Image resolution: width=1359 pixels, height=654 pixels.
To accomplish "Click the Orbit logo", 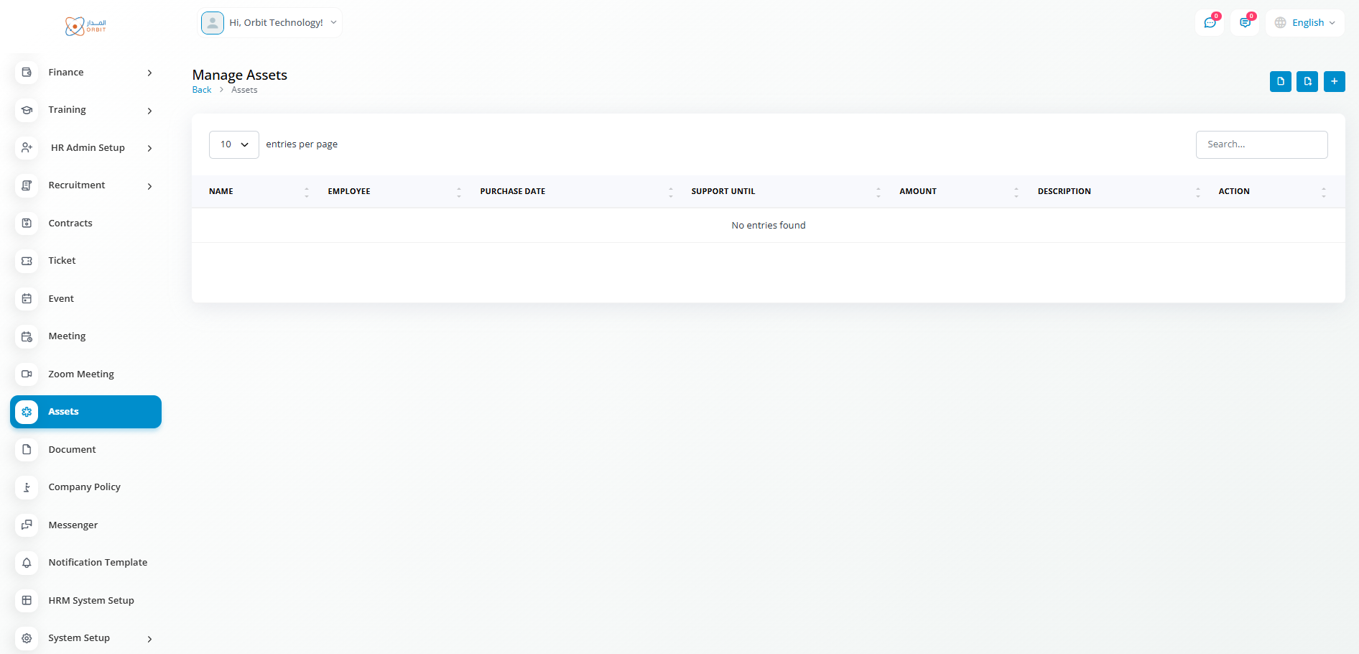I will click(x=85, y=27).
